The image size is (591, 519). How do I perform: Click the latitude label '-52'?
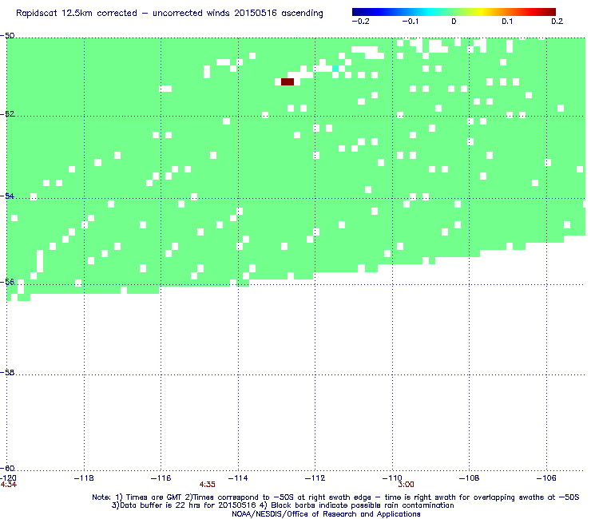7,114
